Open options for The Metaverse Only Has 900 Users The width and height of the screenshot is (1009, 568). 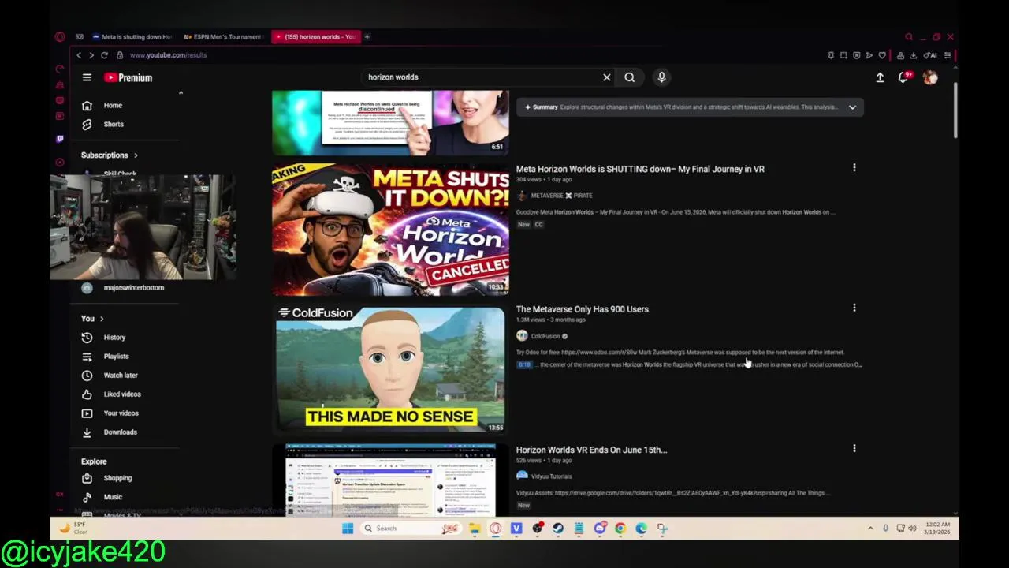click(x=854, y=308)
